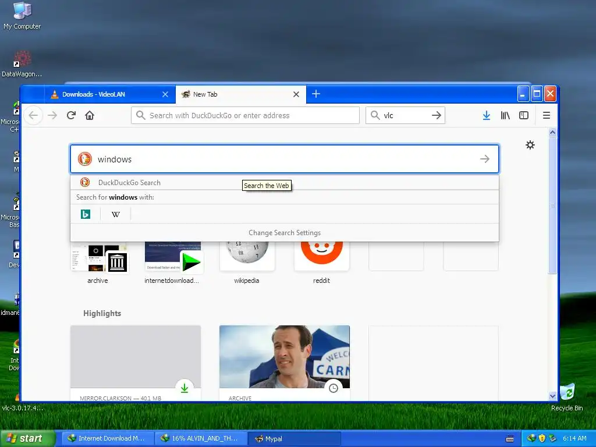Close the New Tab tab
Screen dimensions: 596x447
pyautogui.click(x=296, y=94)
